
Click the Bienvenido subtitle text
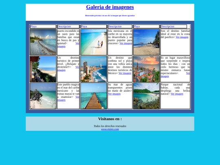110,15
